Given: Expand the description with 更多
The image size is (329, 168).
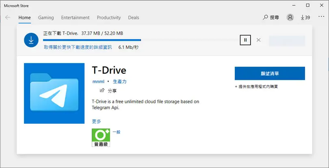Looking at the screenshot, I should (x=97, y=121).
